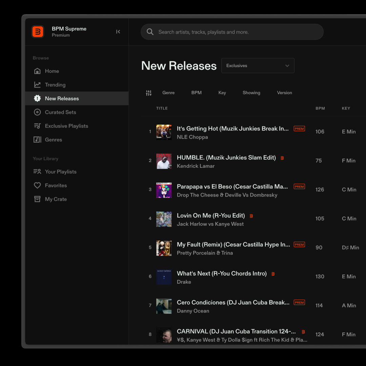366x366 pixels.
Task: Click the search magnifier icon
Action: coord(150,32)
